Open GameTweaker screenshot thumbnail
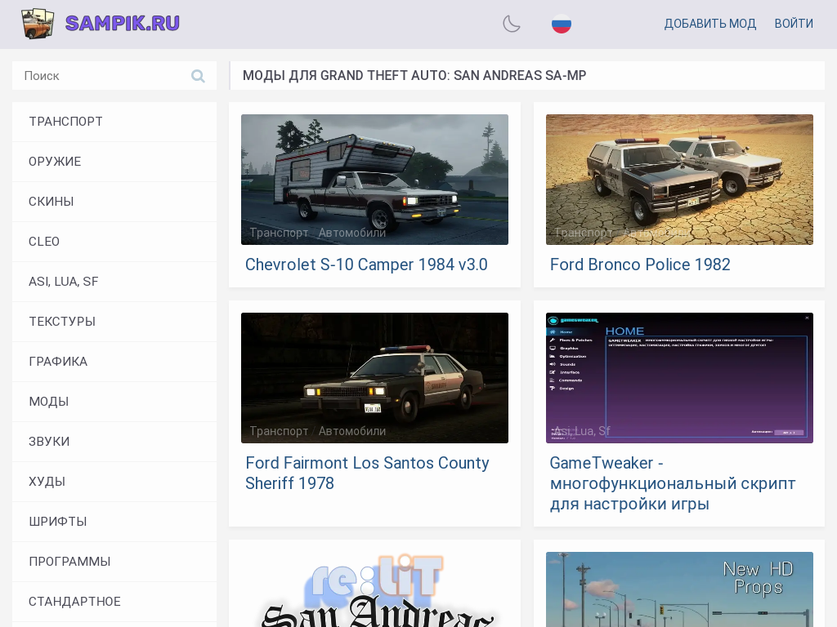837x627 pixels. (x=679, y=378)
